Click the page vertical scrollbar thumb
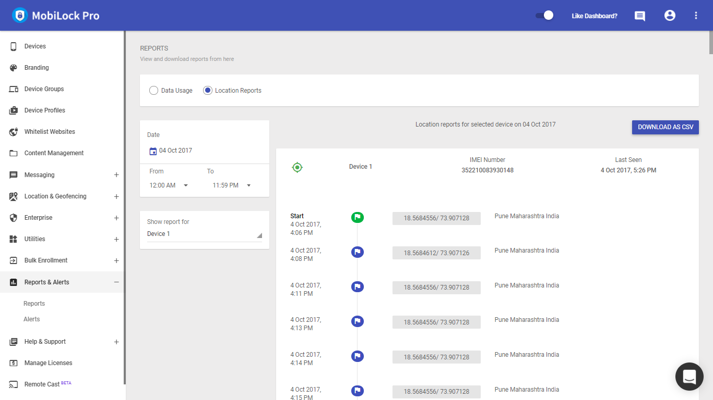 (x=711, y=42)
